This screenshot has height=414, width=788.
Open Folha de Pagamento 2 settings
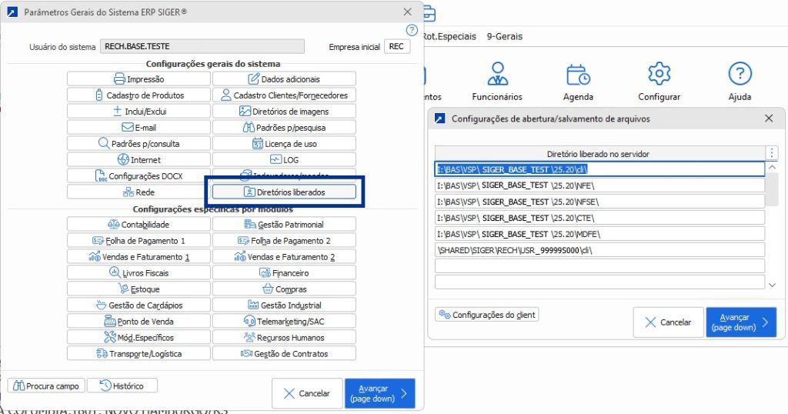click(x=284, y=240)
